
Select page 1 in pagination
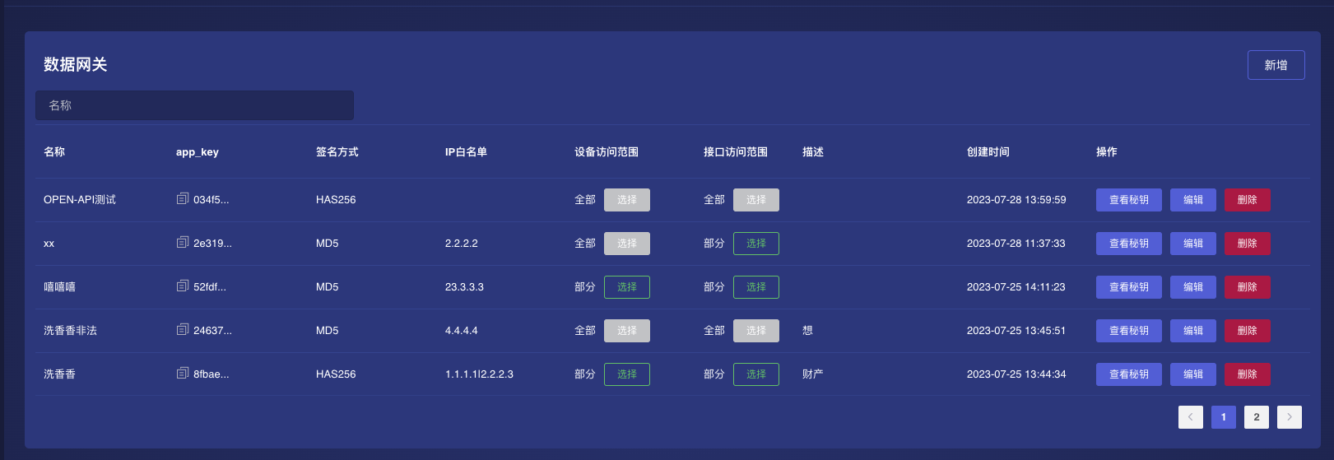[1223, 417]
